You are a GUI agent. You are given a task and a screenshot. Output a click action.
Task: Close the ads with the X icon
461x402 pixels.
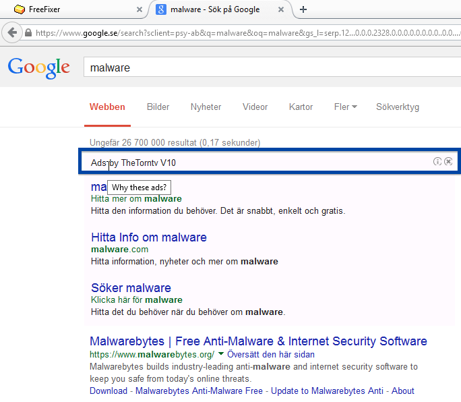pos(448,161)
